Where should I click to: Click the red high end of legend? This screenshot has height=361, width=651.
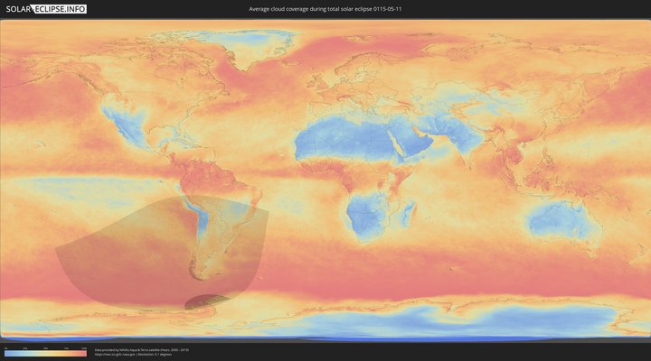[83, 353]
